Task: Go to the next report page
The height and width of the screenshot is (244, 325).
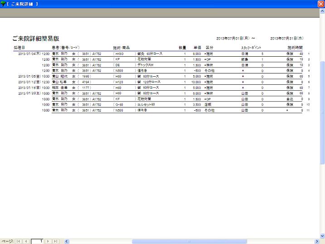Action: click(x=48, y=241)
